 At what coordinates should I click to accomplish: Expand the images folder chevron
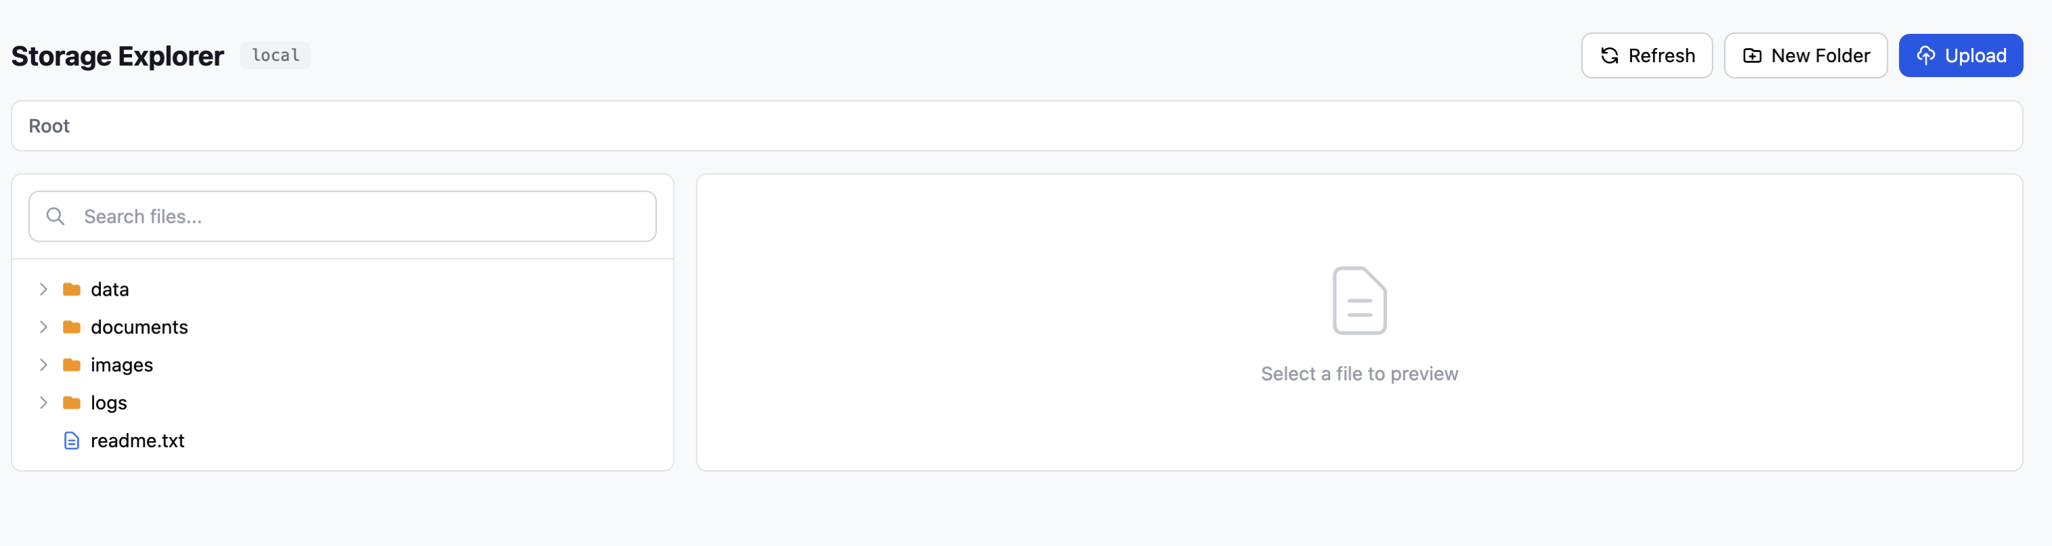click(x=44, y=365)
